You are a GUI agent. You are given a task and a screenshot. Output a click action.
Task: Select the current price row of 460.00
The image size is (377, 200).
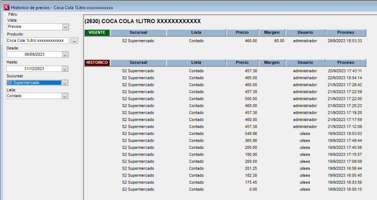[224, 41]
